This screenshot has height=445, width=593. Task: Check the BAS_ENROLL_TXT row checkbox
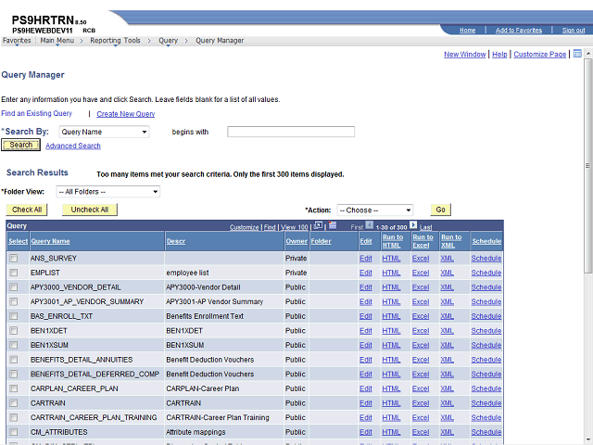click(x=14, y=316)
